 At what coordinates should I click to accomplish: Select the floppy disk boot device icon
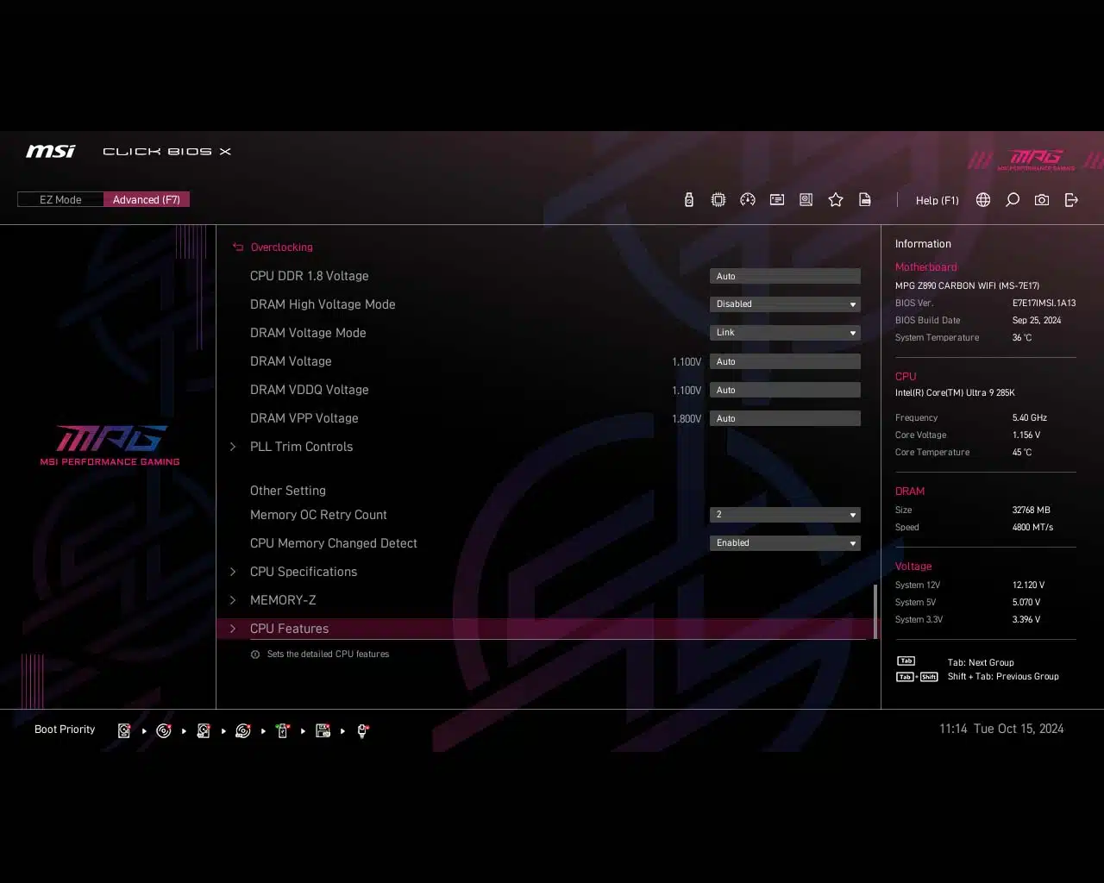click(x=323, y=730)
